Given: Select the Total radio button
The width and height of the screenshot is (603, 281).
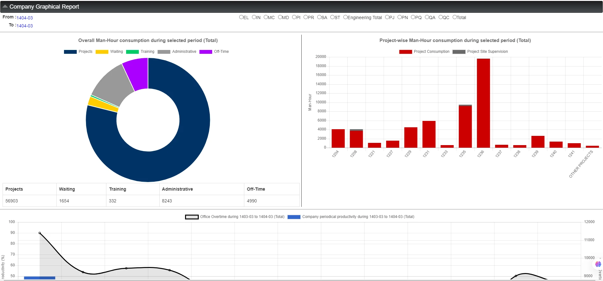Looking at the screenshot, I should click(x=455, y=17).
